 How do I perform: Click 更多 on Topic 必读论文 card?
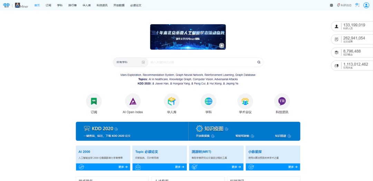pyautogui.click(x=180, y=167)
